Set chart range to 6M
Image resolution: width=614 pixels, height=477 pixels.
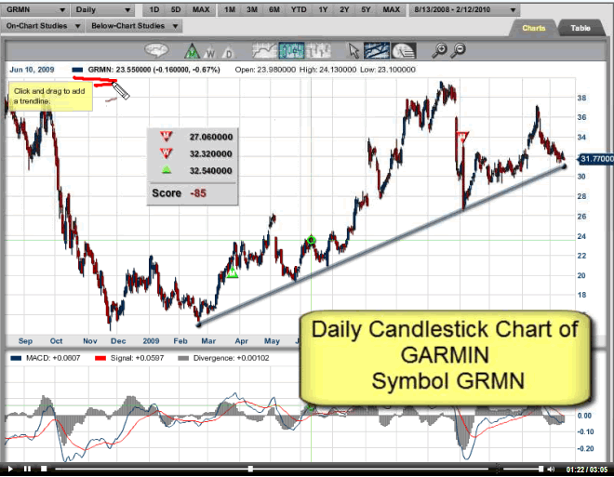(x=274, y=10)
